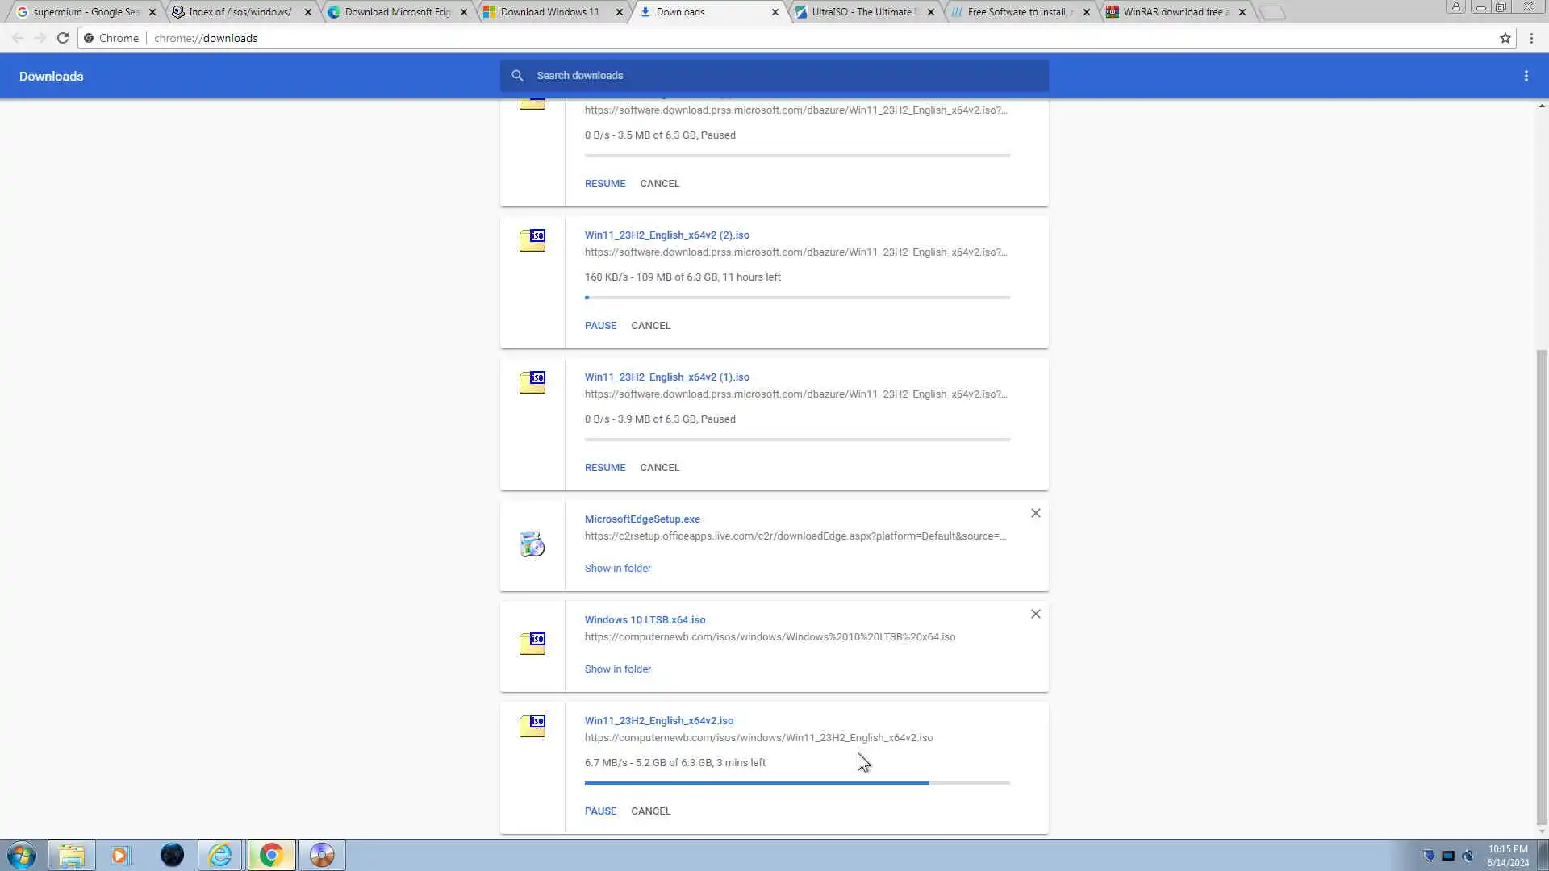Remove Windows 10 LTSB x64.iso entry

[x=1035, y=614]
